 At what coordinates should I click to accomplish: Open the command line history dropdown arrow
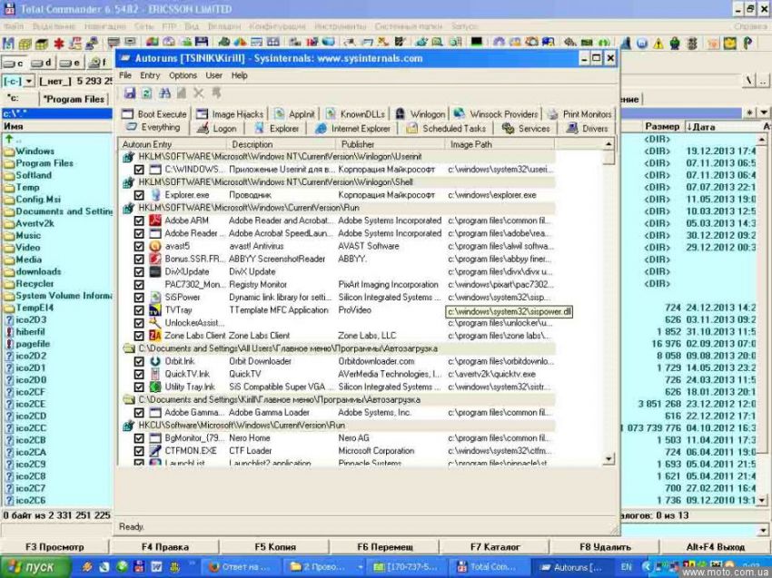click(x=764, y=530)
